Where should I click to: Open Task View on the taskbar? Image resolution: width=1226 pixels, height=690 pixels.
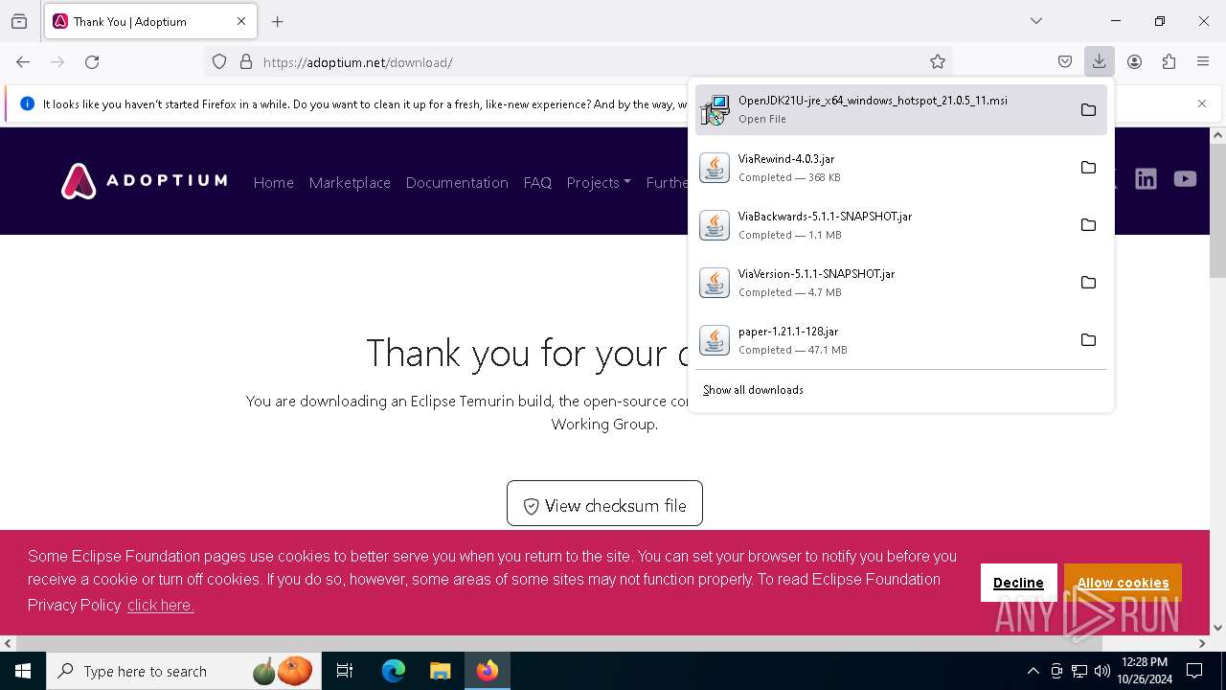[345, 671]
